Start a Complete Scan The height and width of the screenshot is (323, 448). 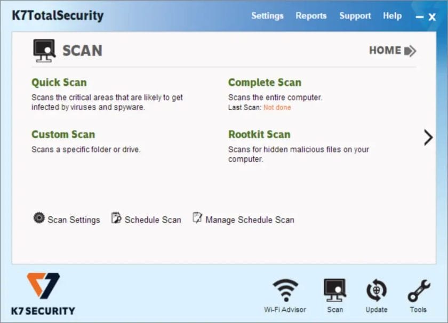[265, 83]
